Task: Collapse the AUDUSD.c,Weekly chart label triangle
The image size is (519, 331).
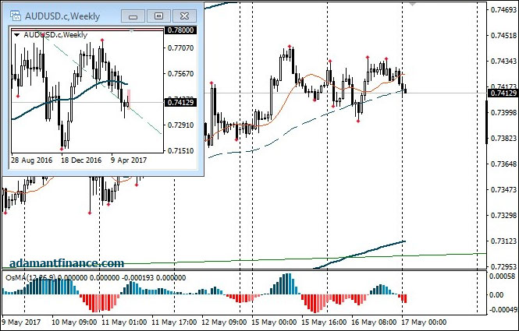Action: click(x=17, y=35)
